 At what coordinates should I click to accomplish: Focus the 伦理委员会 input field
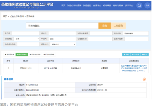100,39
